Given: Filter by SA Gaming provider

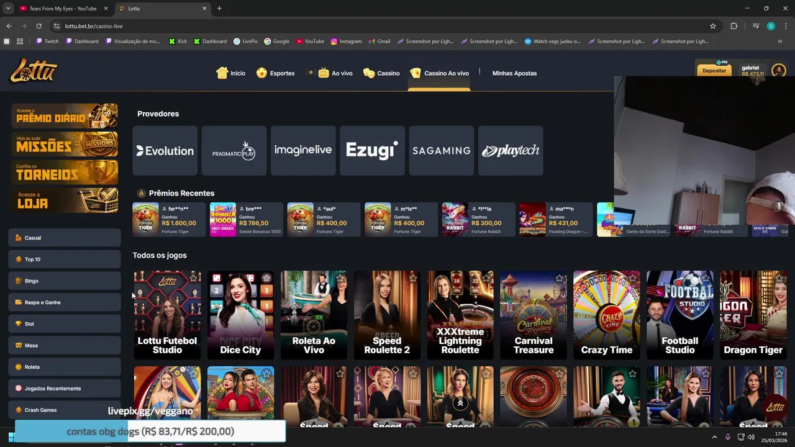Looking at the screenshot, I should 442,151.
